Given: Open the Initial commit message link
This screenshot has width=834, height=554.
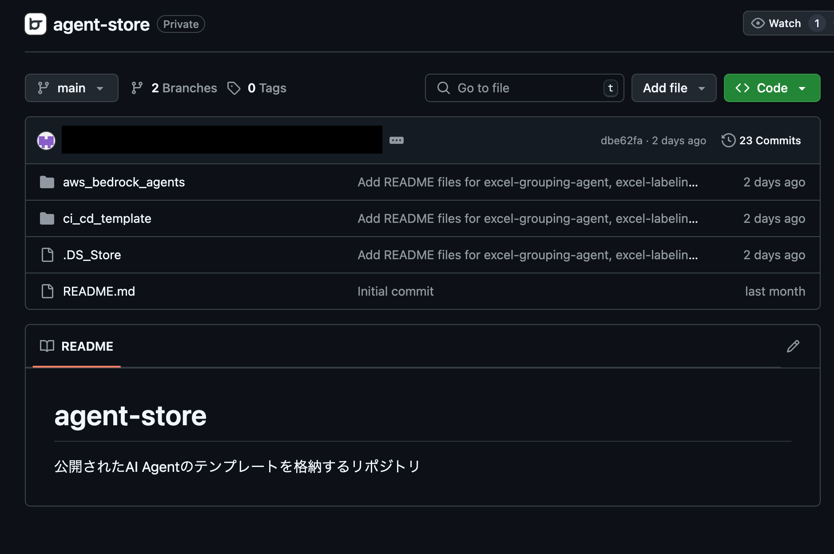Looking at the screenshot, I should pos(395,291).
